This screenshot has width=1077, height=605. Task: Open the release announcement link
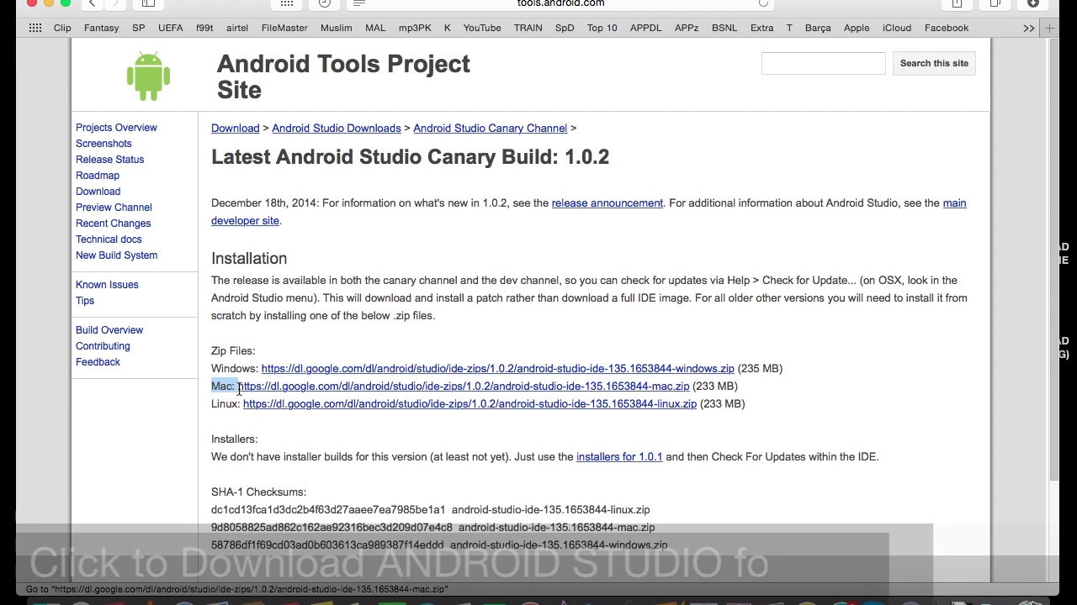607,203
